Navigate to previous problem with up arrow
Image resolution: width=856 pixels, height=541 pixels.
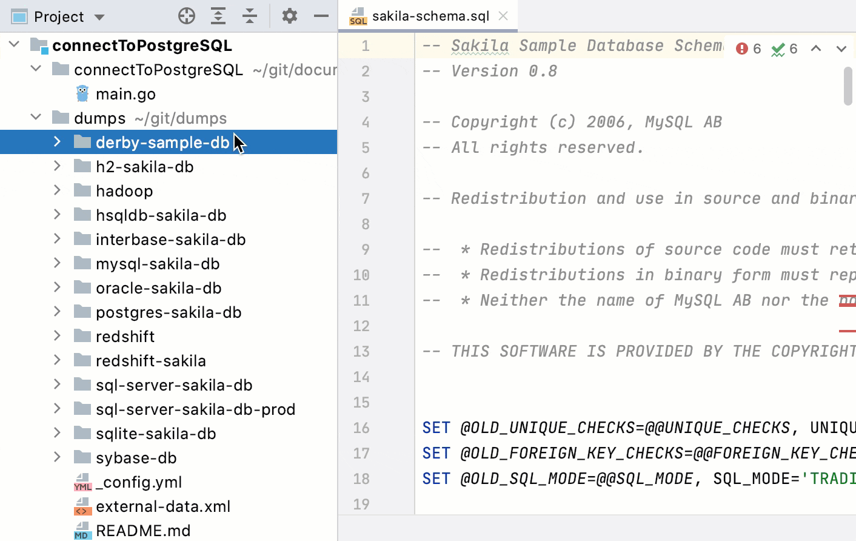coord(815,48)
